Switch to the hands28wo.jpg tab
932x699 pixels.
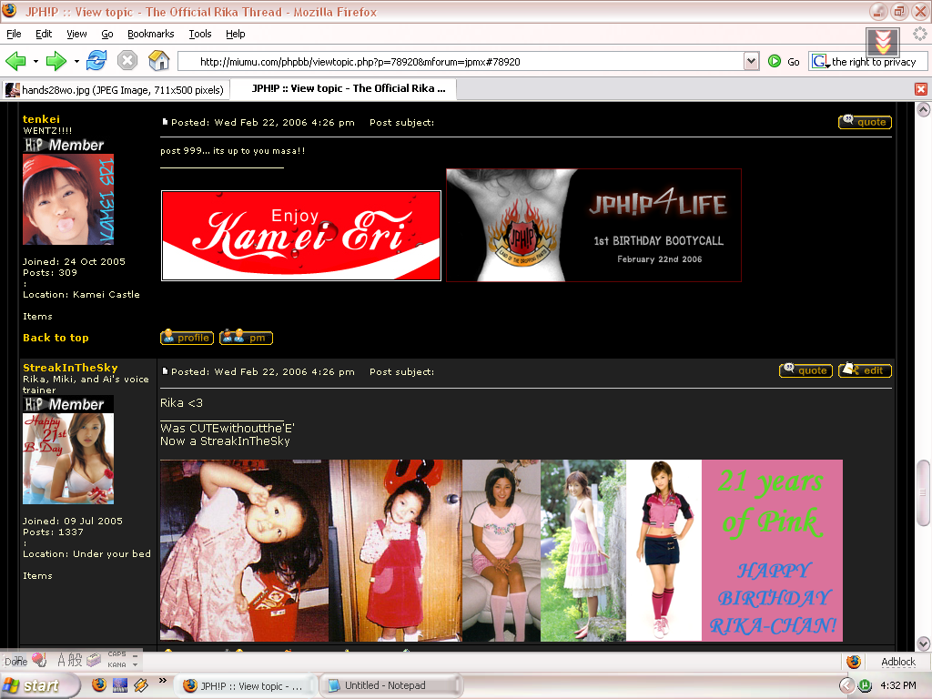coord(116,90)
